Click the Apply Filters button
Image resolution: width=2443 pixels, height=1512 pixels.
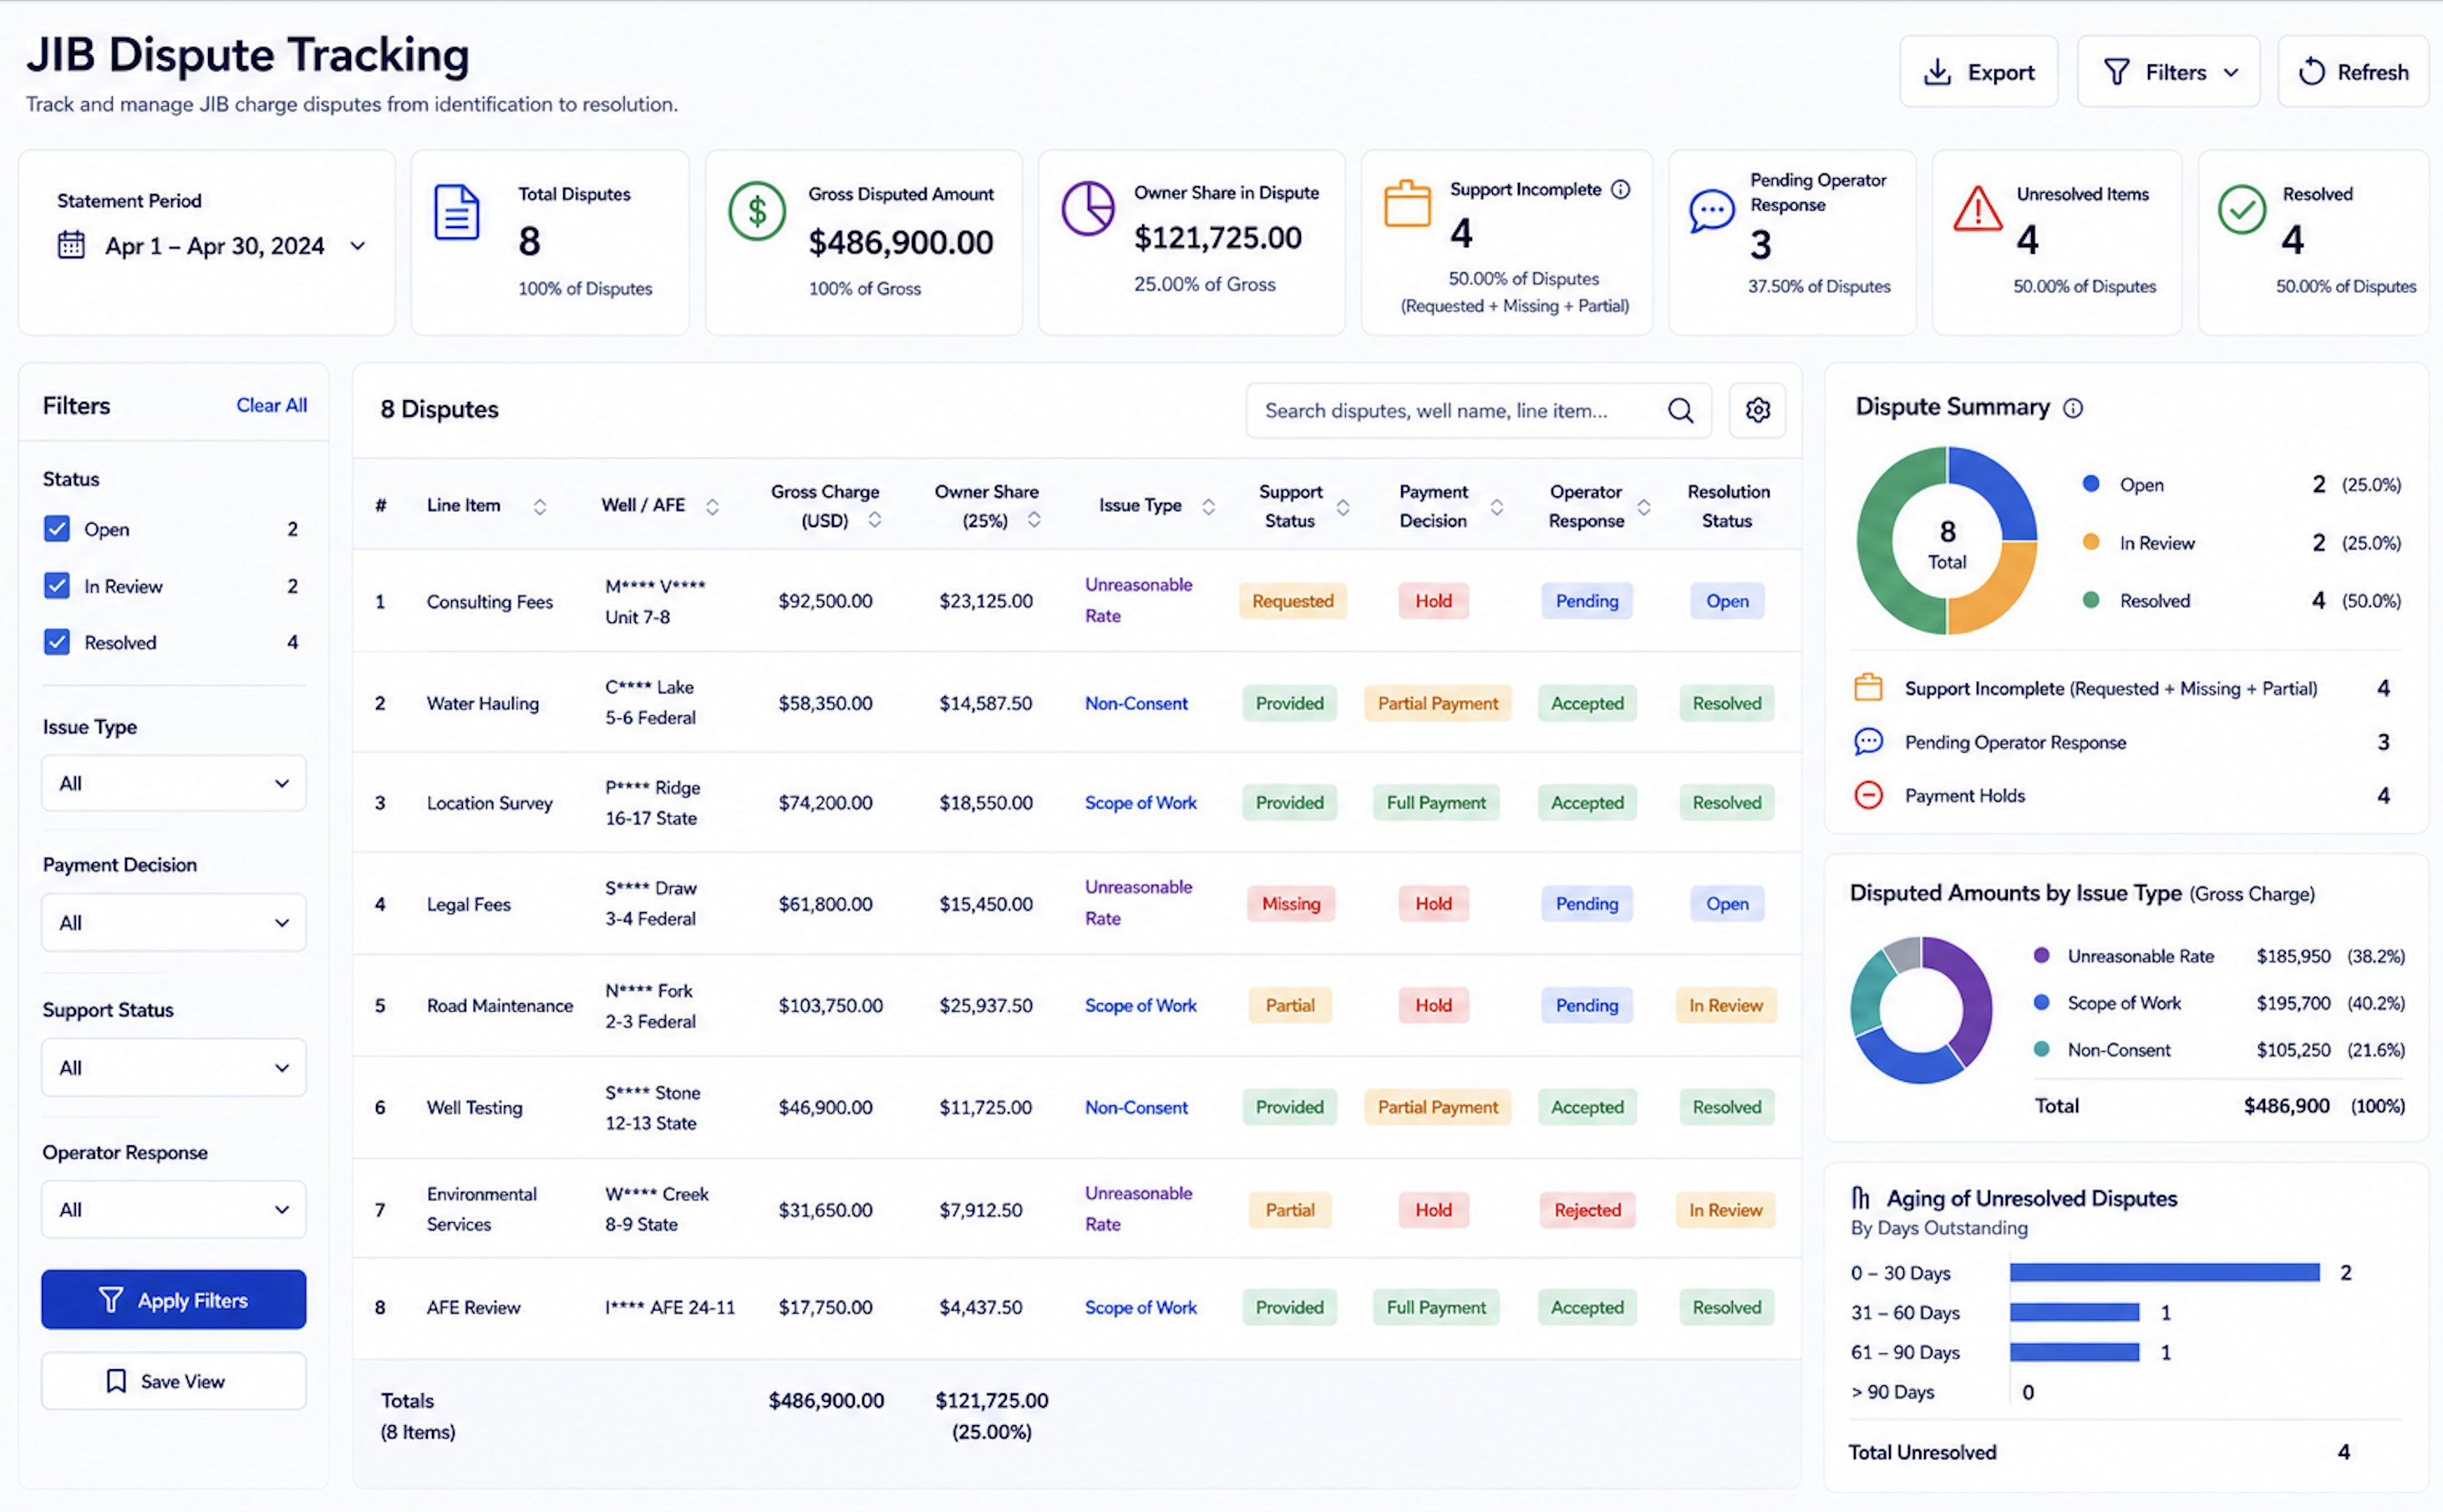click(x=174, y=1299)
